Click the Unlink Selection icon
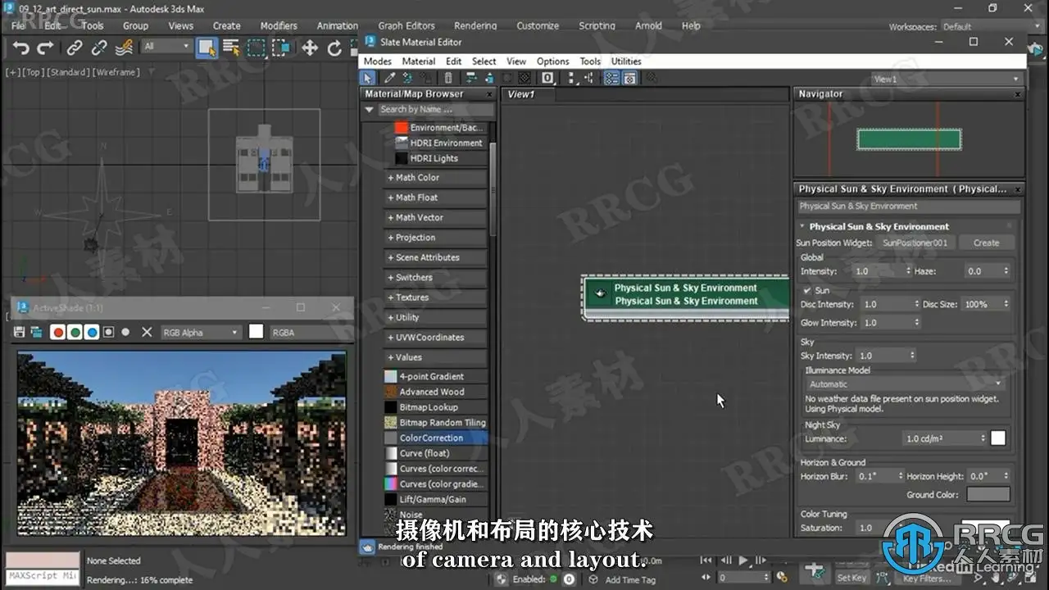Image resolution: width=1049 pixels, height=590 pixels. click(x=99, y=48)
